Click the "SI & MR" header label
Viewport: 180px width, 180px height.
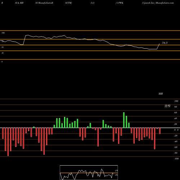(19, 3)
